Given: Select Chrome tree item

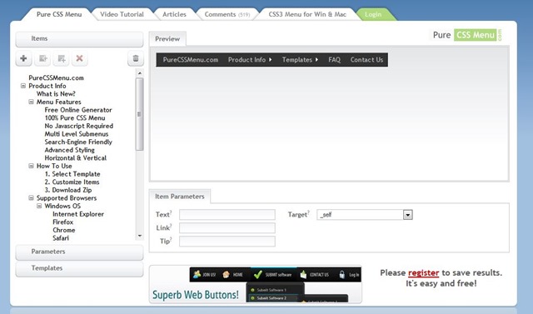Looking at the screenshot, I should coord(64,230).
